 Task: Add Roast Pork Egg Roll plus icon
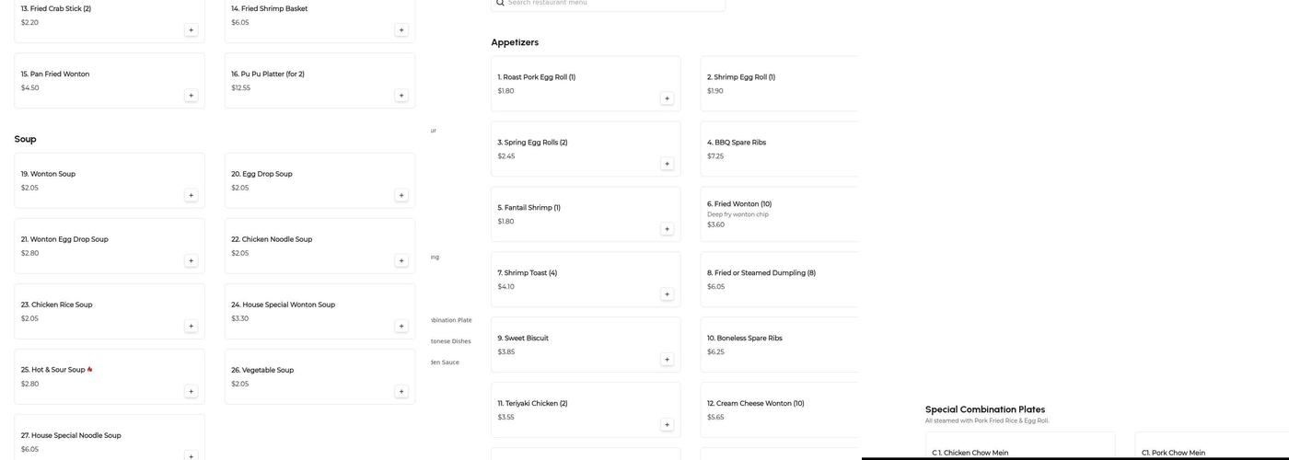pyautogui.click(x=667, y=98)
